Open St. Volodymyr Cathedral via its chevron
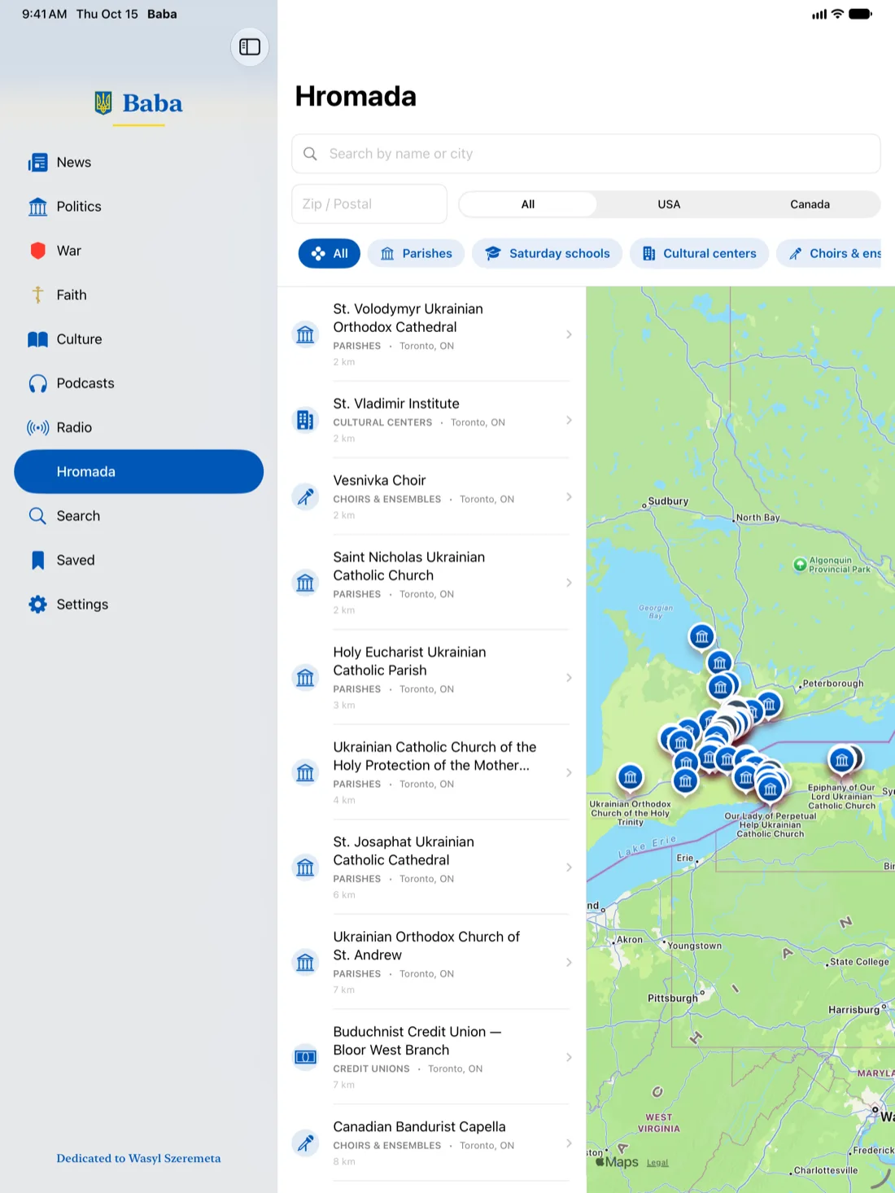Image resolution: width=895 pixels, height=1193 pixels. click(x=569, y=334)
